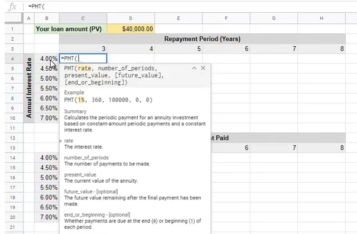Select the 8 cell in row 13
The image size is (357, 234).
tap(321, 148)
